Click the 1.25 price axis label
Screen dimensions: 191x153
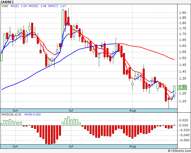183,93
